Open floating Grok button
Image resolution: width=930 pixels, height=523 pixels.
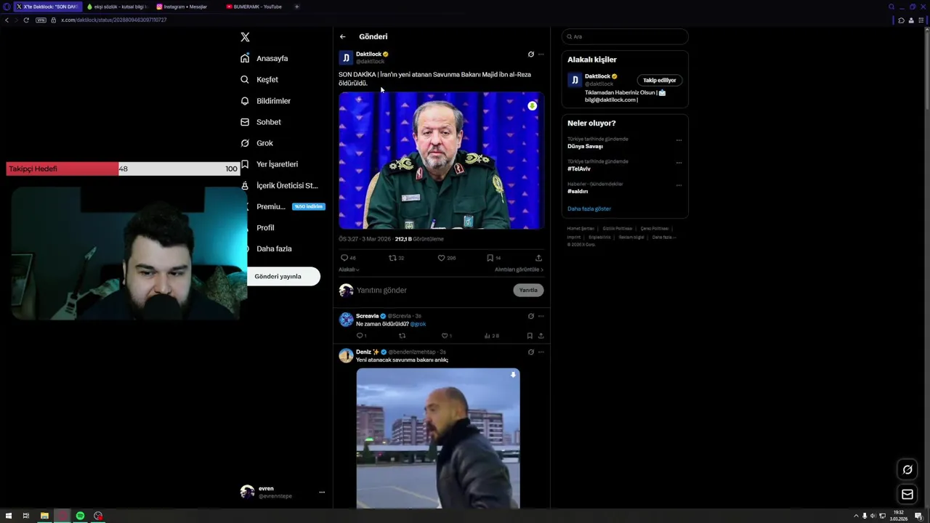pos(907,469)
